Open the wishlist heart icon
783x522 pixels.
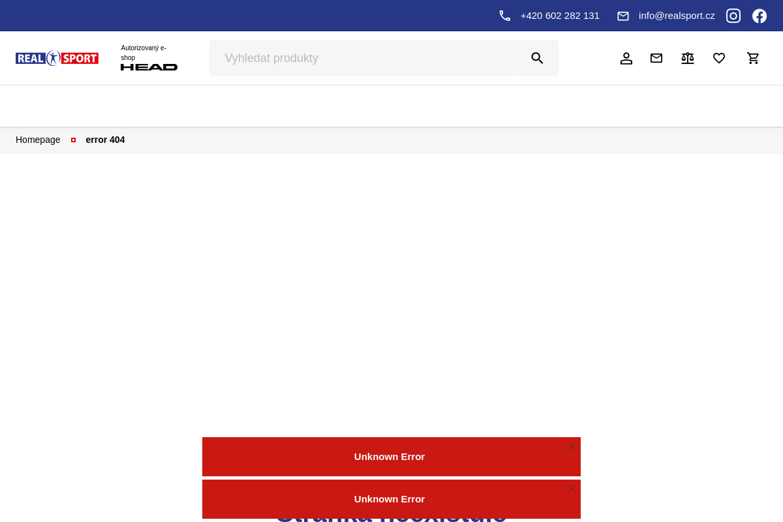pos(719,58)
